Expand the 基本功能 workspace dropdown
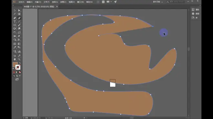 (x=158, y=2)
